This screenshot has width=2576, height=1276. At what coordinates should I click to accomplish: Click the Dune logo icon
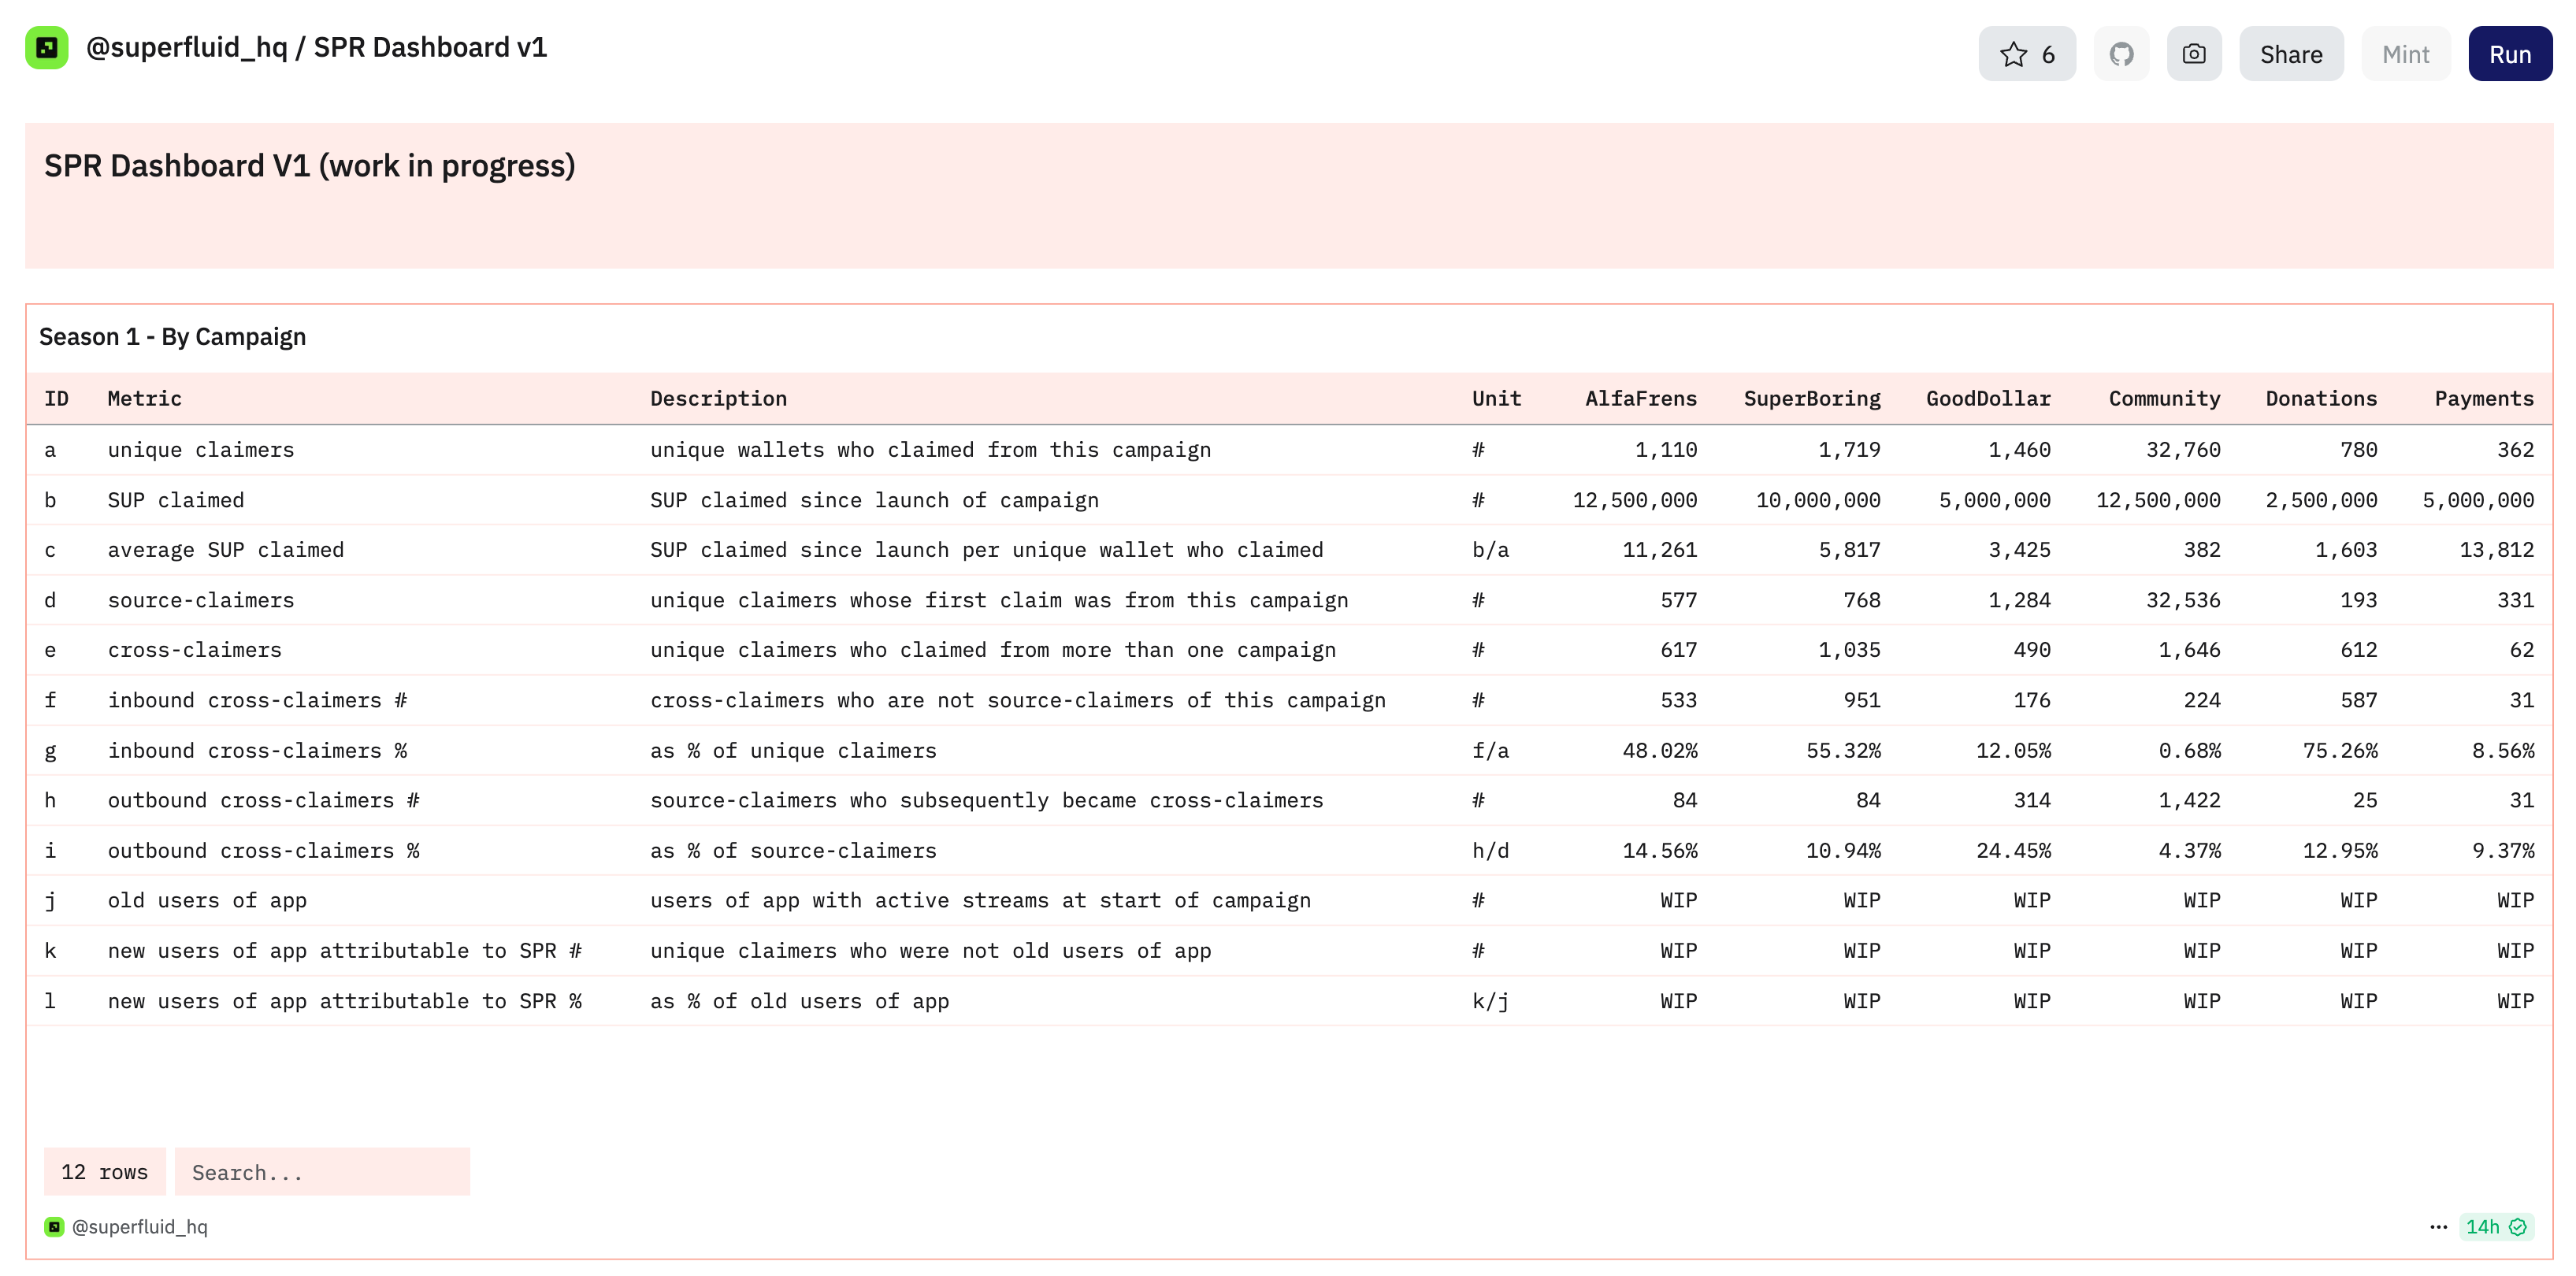tap(46, 48)
